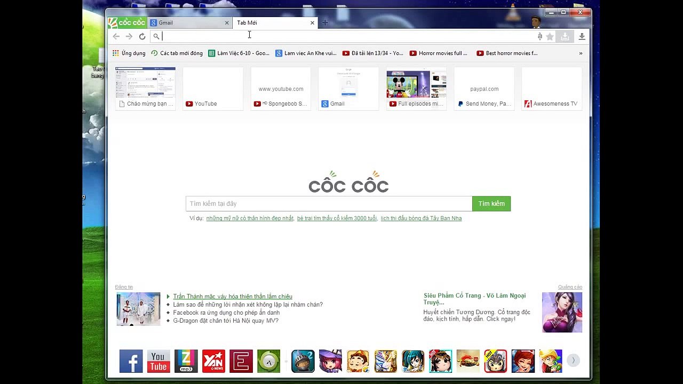Open YAN News shortcut icon
The height and width of the screenshot is (384, 683).
click(x=213, y=361)
